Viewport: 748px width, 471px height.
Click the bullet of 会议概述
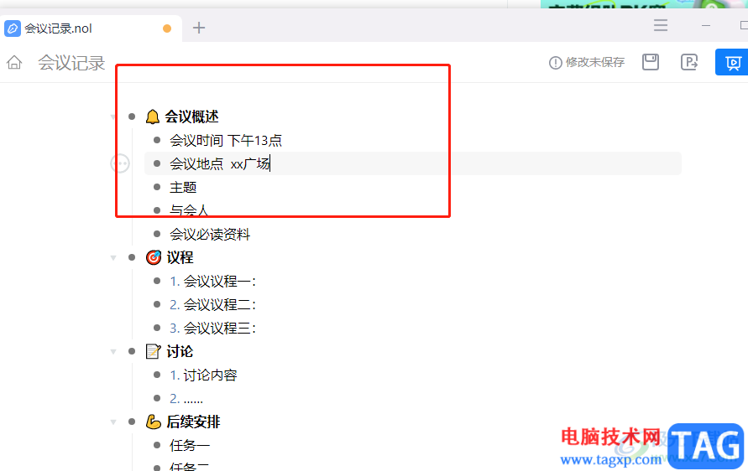click(132, 116)
